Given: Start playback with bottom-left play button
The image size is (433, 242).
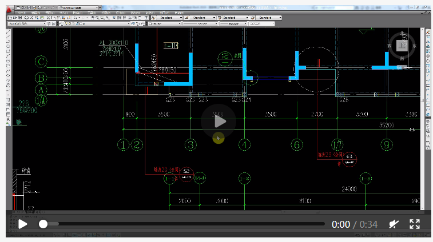Looking at the screenshot, I should pyautogui.click(x=23, y=224).
